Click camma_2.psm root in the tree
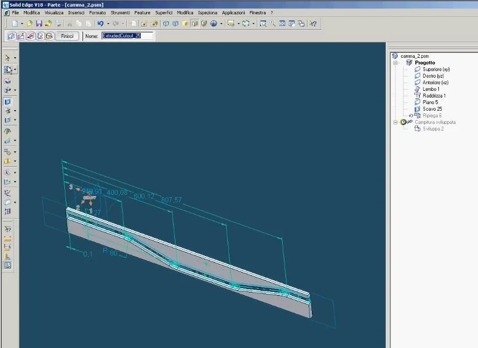The image size is (478, 348). point(415,56)
